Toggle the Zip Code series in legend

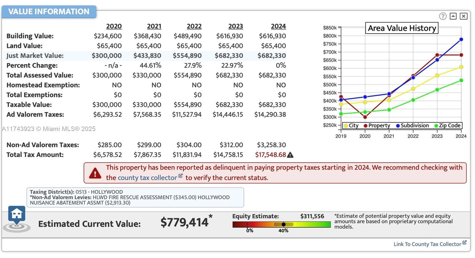pos(447,126)
